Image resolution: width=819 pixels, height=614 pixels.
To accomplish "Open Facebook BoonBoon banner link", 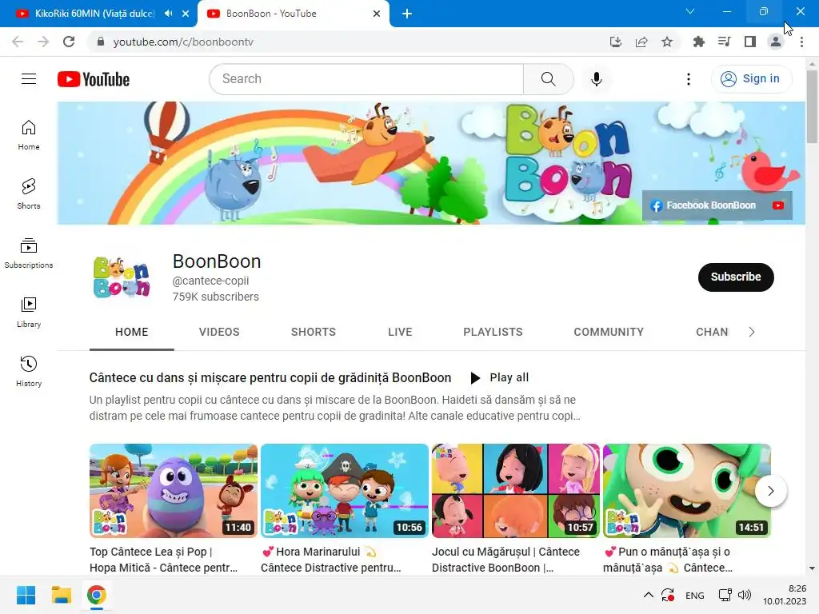I will click(704, 205).
